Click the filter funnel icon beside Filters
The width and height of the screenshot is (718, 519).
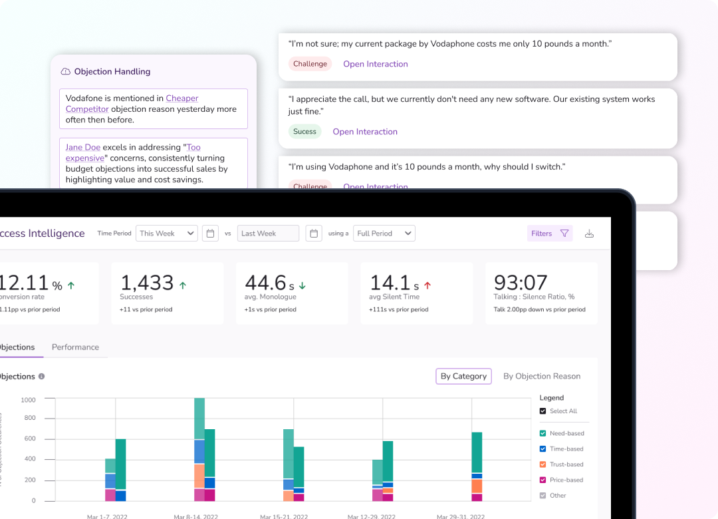pyautogui.click(x=564, y=233)
